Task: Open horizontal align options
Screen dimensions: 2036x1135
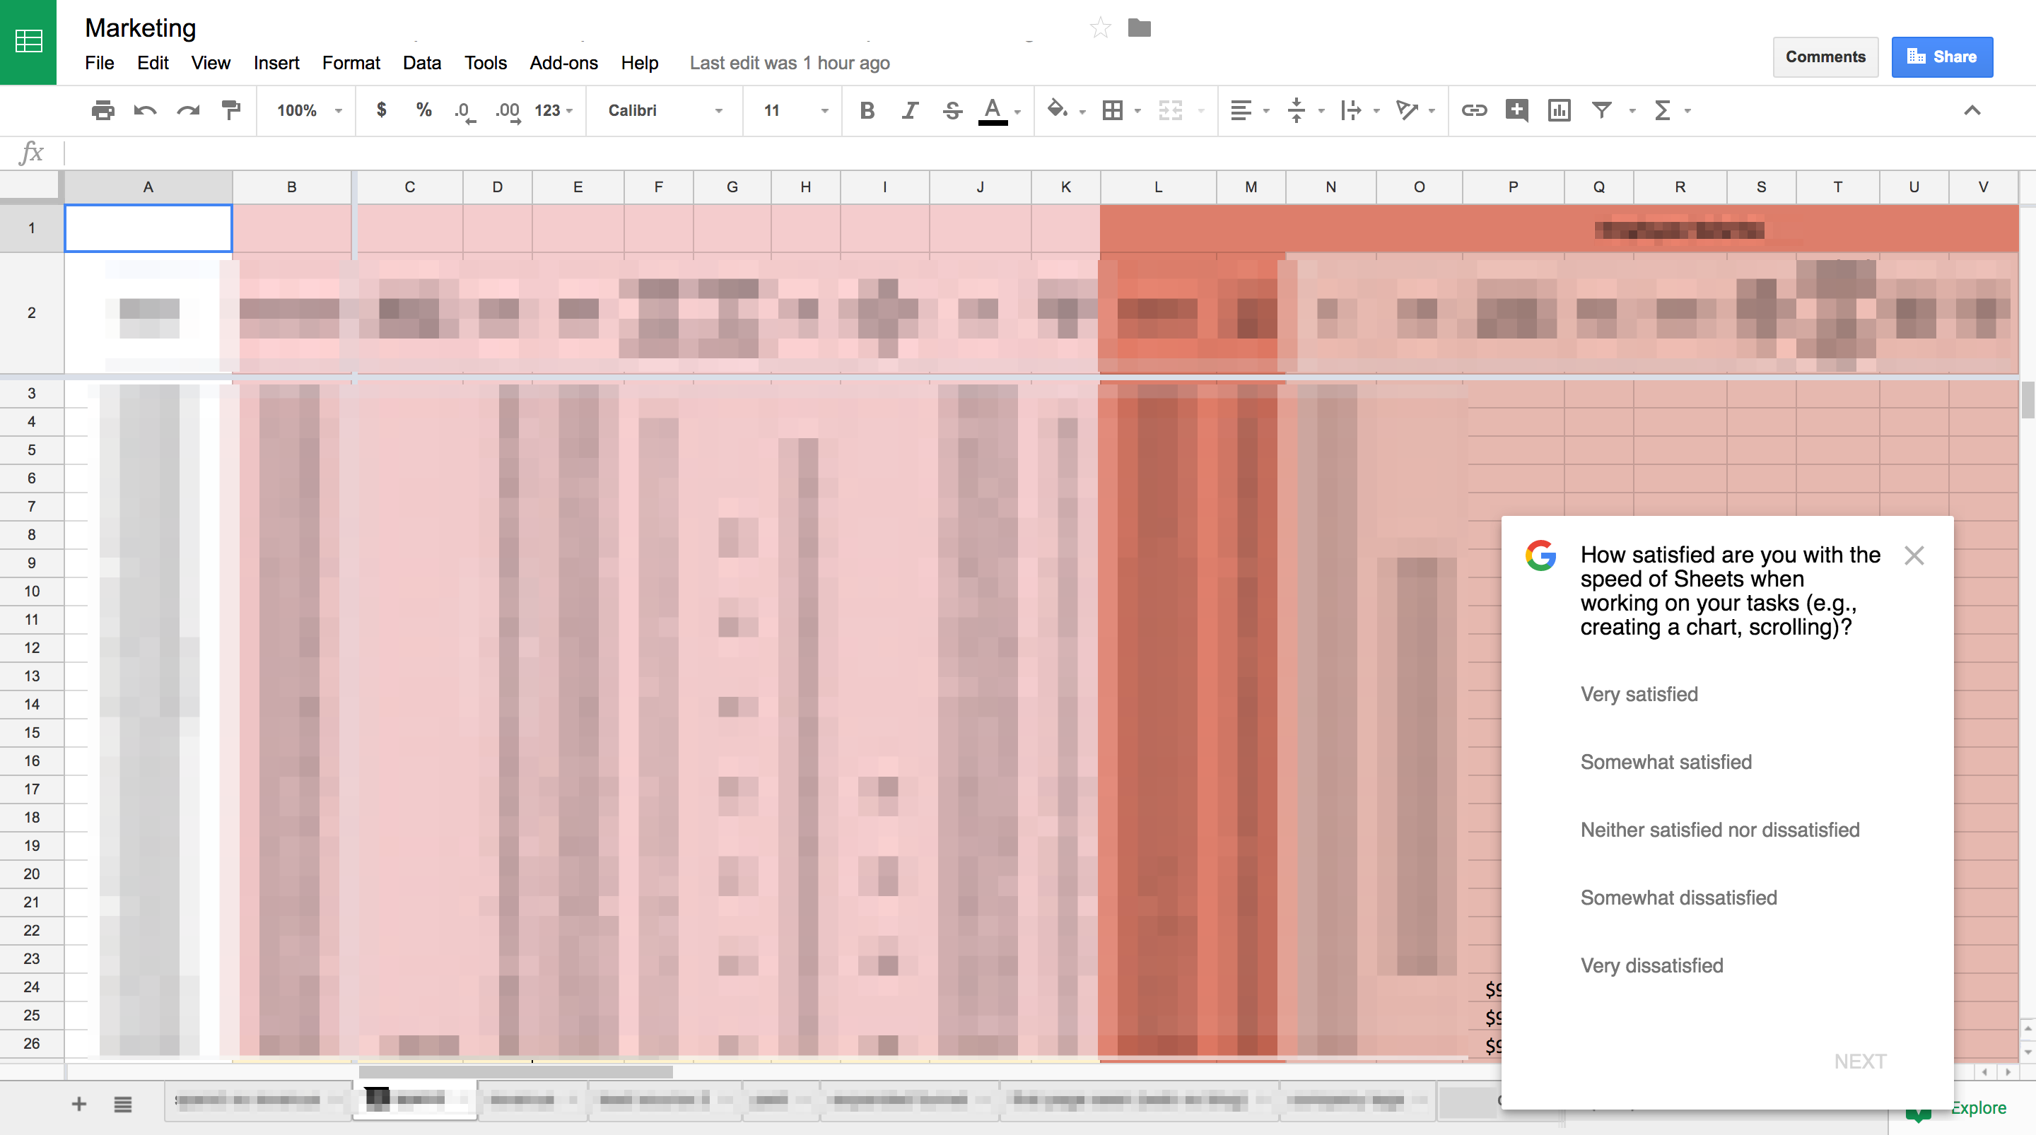Action: (1241, 111)
